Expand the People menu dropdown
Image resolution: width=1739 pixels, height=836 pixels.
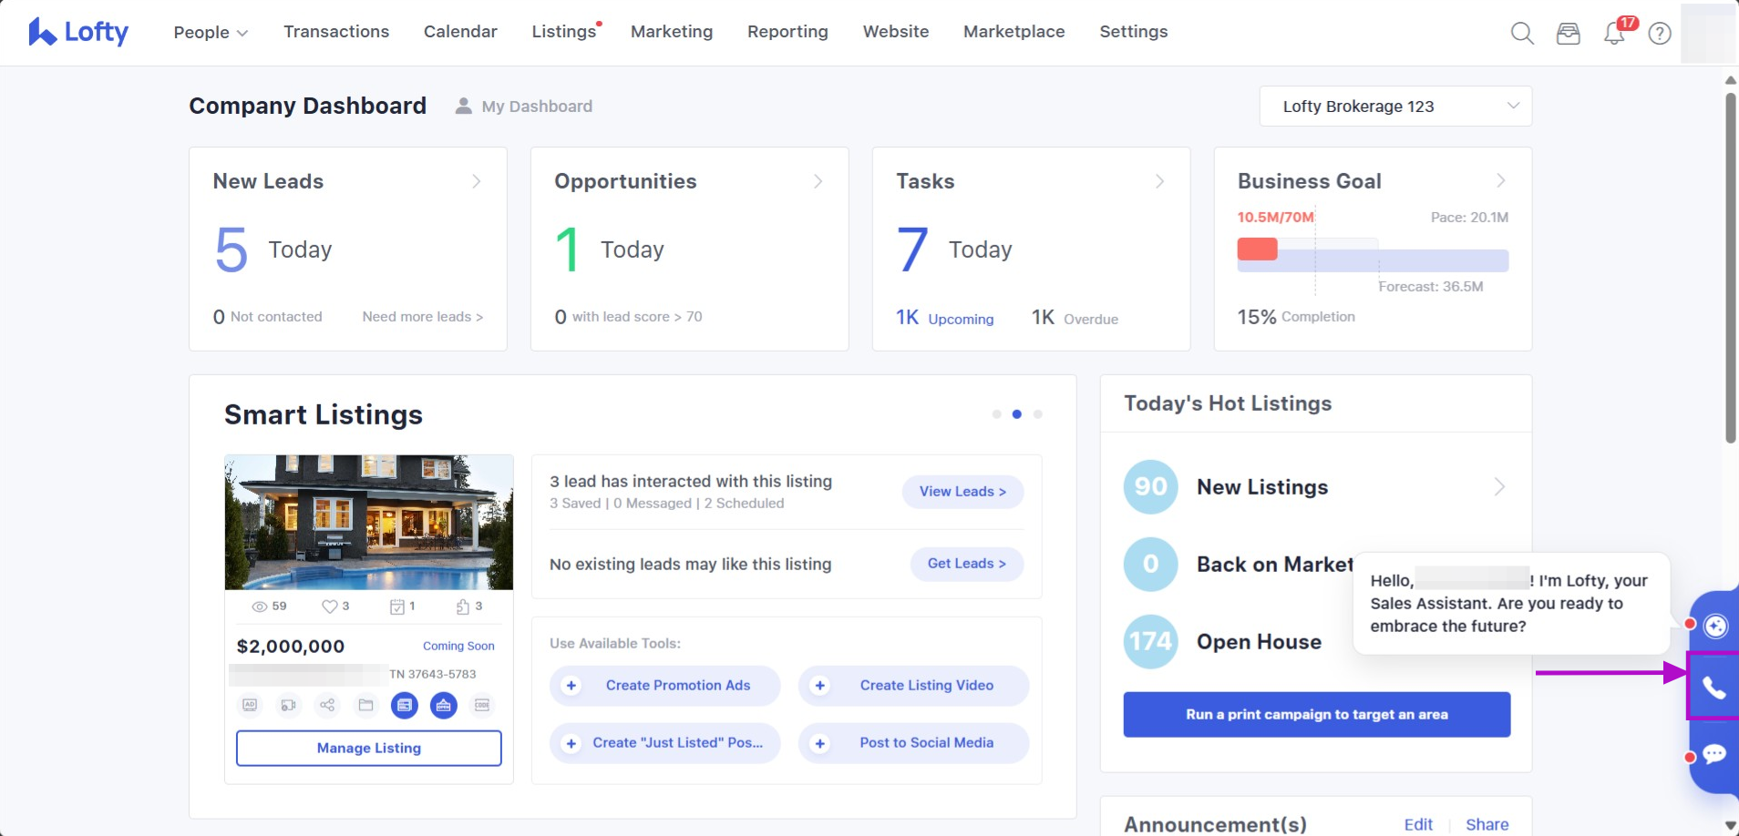211,33
